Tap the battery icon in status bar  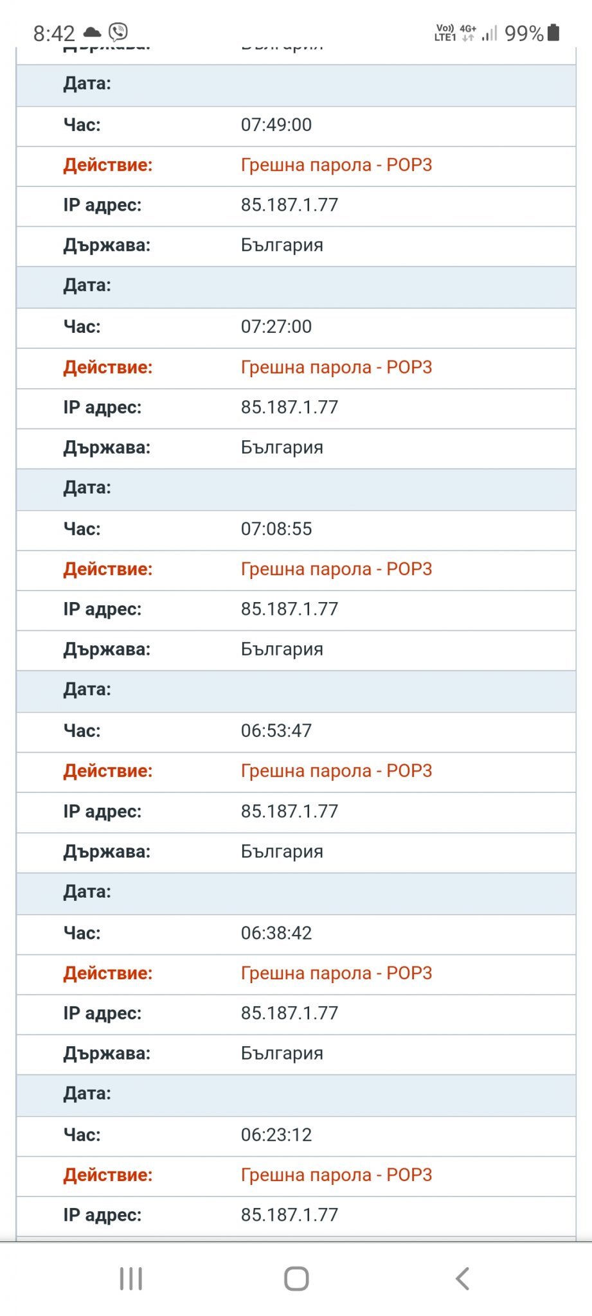coord(554,32)
